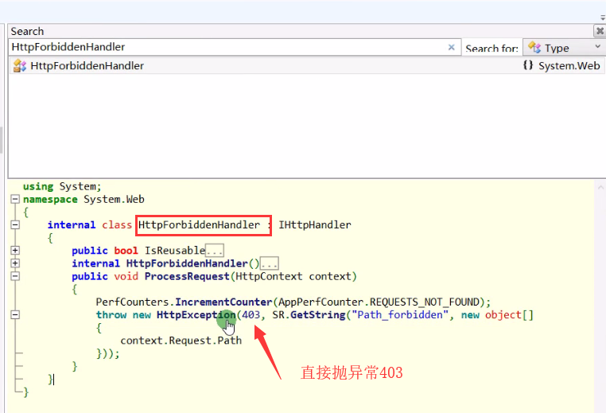606x413 pixels.
Task: Open the Search for Type dropdown
Action: 565,48
